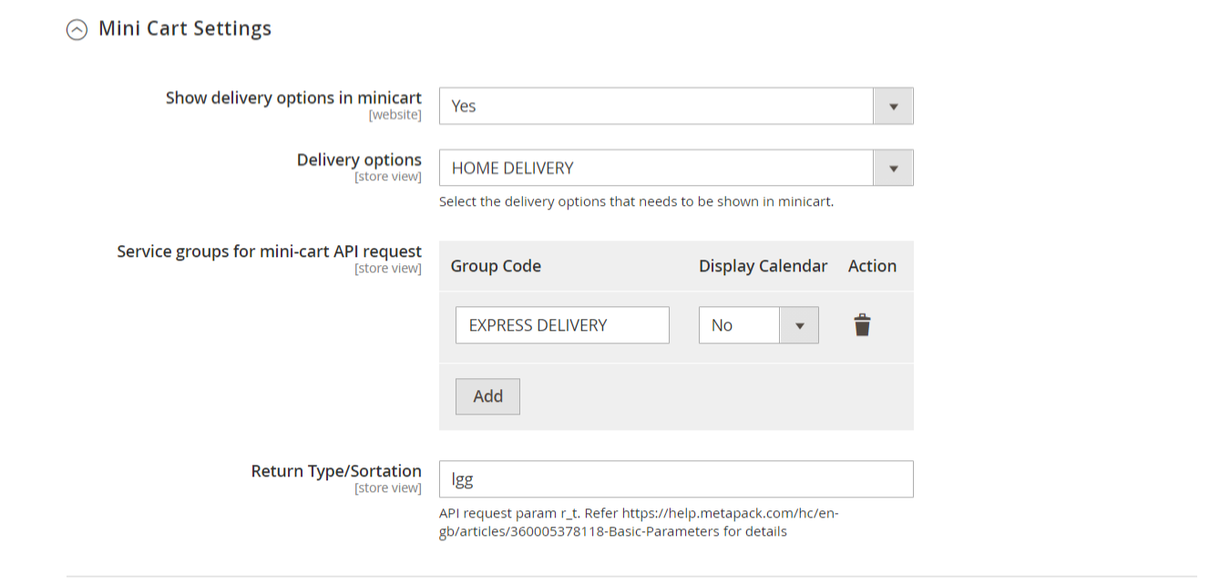Click the Mini Cart Settings heading

click(185, 29)
